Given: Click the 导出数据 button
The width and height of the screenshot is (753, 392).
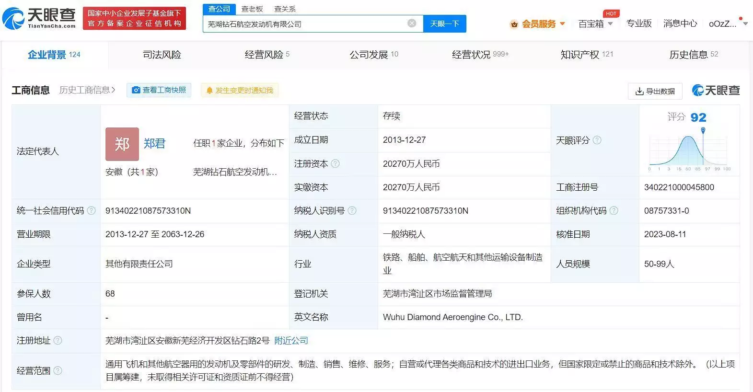Looking at the screenshot, I should [x=655, y=91].
